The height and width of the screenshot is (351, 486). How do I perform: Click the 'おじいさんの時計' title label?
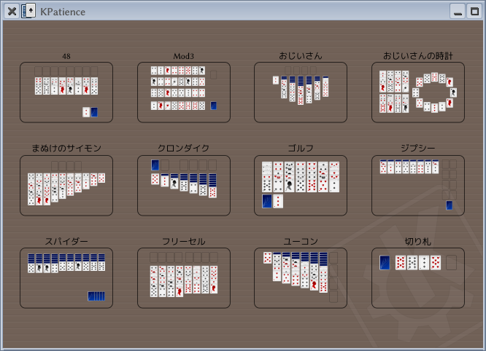pos(418,56)
